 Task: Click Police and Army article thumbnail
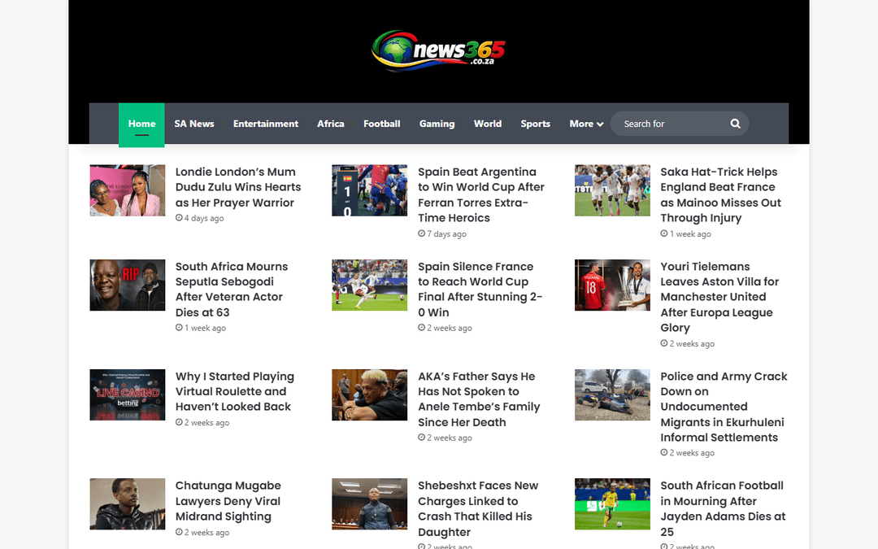click(x=613, y=395)
